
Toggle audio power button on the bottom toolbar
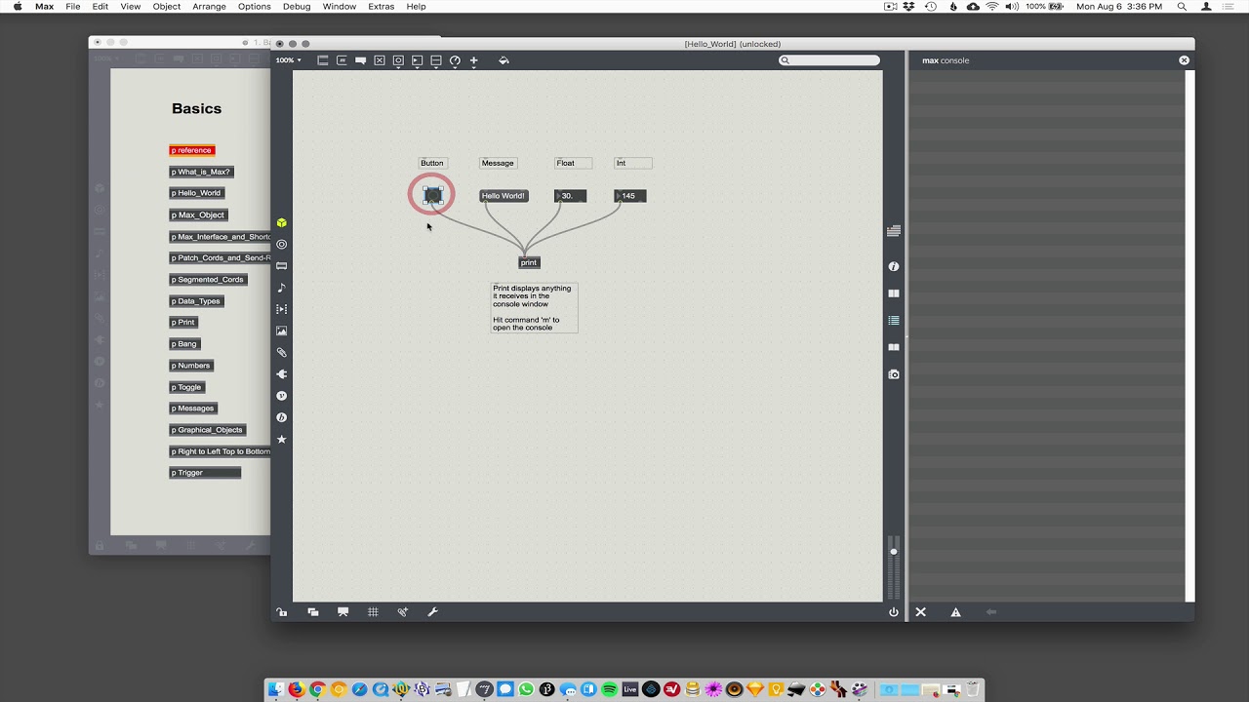click(x=894, y=612)
